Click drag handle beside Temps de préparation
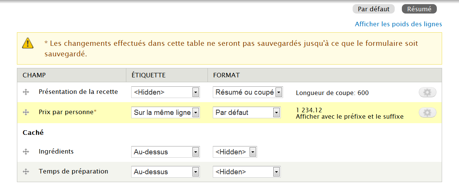 click(x=26, y=172)
